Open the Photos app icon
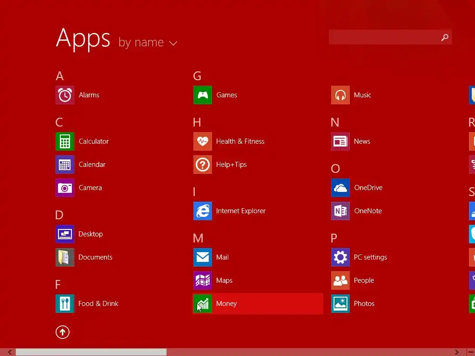 click(340, 304)
